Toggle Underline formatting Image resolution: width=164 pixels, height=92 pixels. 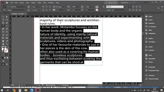50,7
